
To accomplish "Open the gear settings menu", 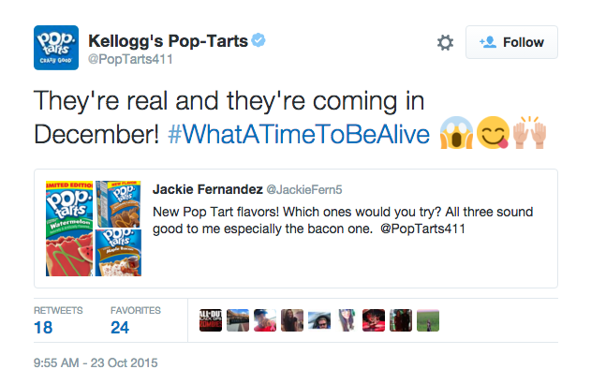I will 446,42.
